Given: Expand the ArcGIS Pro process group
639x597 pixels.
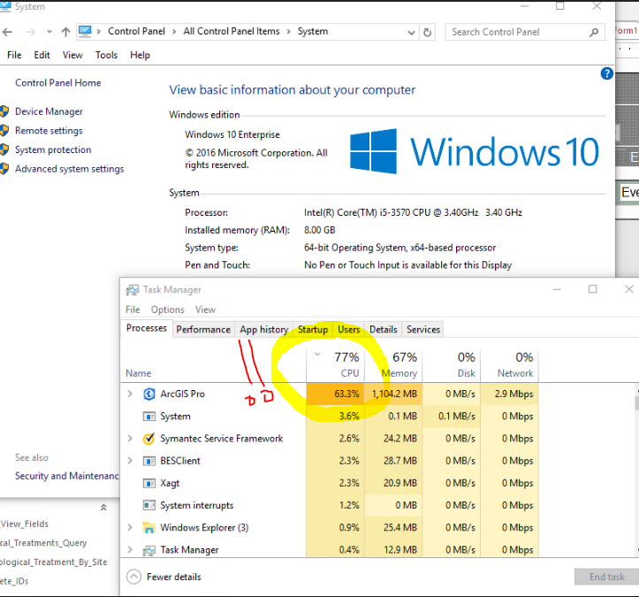Looking at the screenshot, I should pos(130,394).
